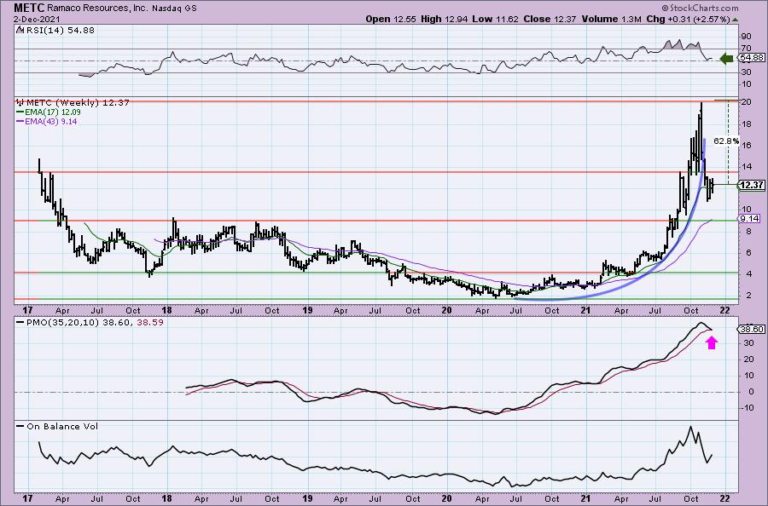Click the 16 level on the price axis

[746, 145]
